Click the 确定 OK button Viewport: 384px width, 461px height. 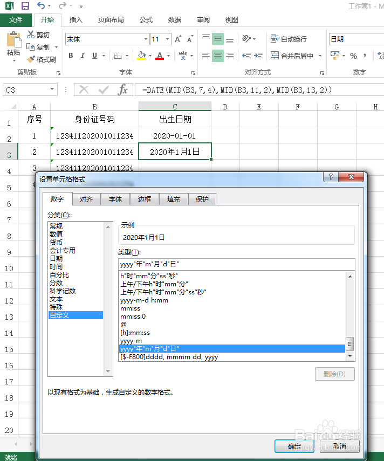294,446
